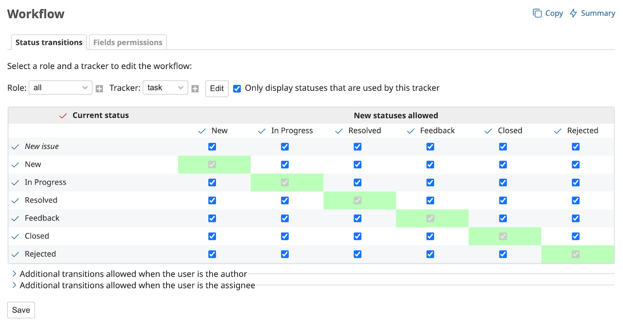
Task: Switch to the Fields permissions tab
Action: pyautogui.click(x=128, y=43)
